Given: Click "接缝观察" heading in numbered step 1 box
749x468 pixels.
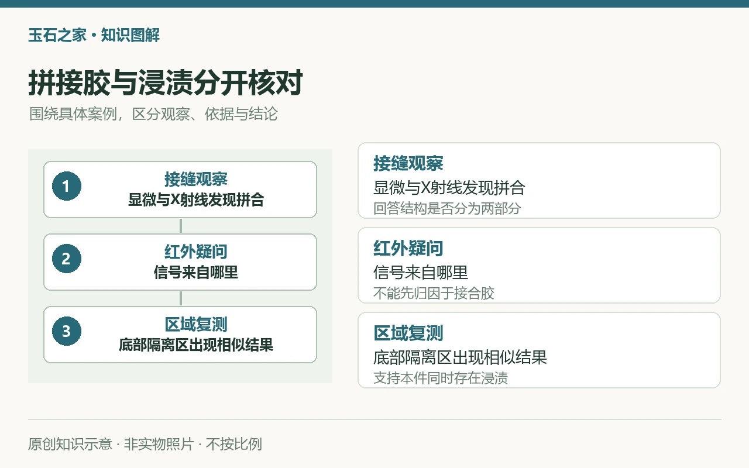Looking at the screenshot, I should [195, 180].
